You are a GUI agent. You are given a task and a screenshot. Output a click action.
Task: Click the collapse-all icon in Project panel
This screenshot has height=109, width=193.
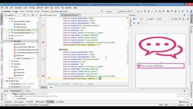click(28, 15)
